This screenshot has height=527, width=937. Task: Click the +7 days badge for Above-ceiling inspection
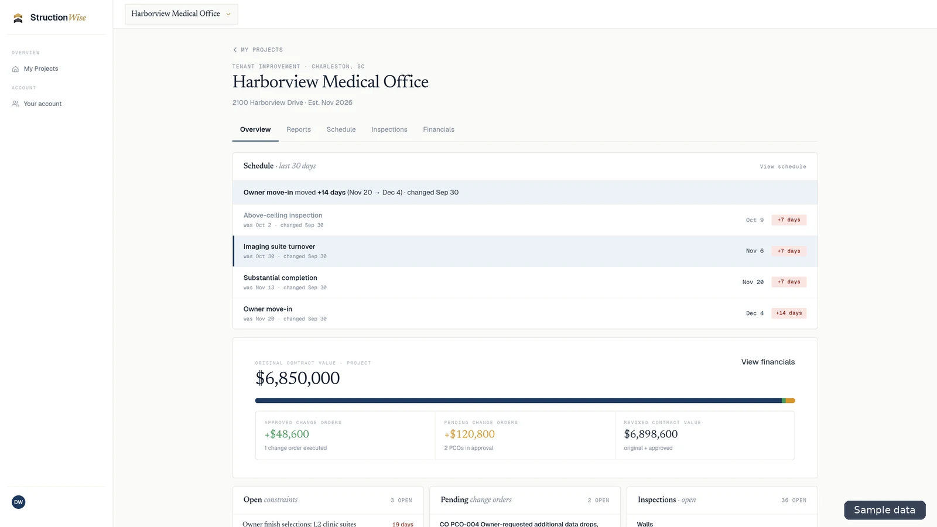coord(789,220)
